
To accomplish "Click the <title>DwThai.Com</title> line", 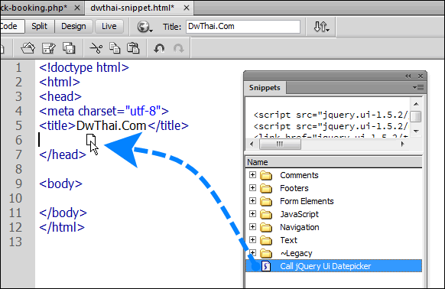I will pyautogui.click(x=114, y=125).
